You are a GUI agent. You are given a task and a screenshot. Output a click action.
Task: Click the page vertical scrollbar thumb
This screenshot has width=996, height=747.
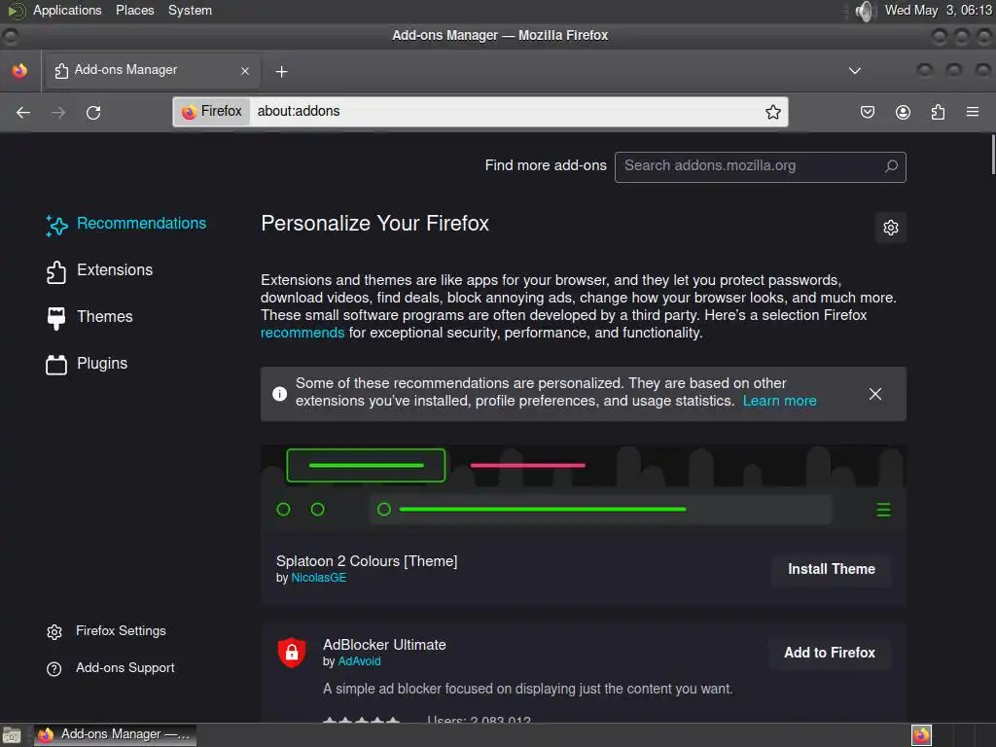993,154
